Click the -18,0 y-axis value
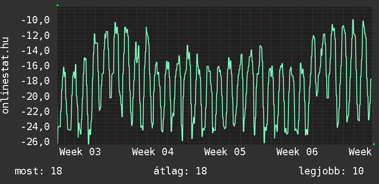 (x=35, y=81)
